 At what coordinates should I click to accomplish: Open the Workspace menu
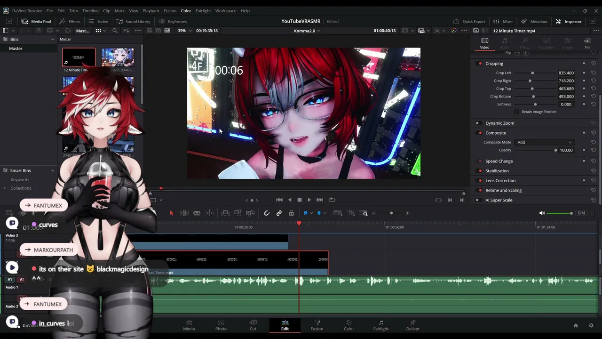(226, 11)
